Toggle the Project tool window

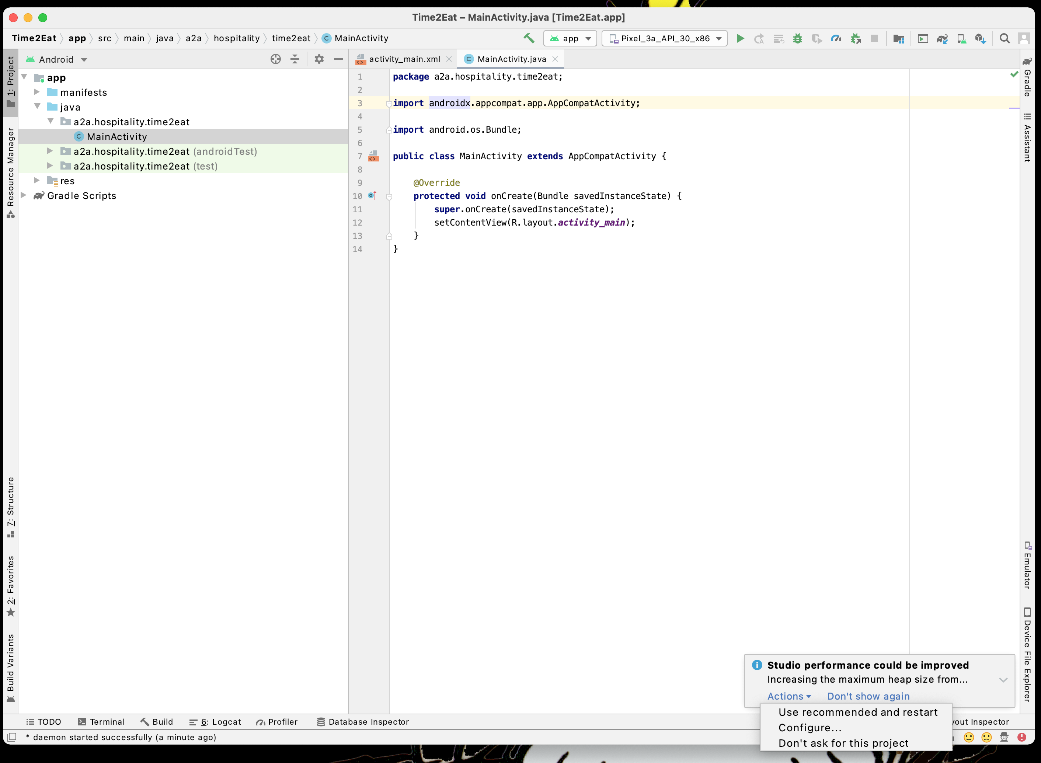coord(11,81)
